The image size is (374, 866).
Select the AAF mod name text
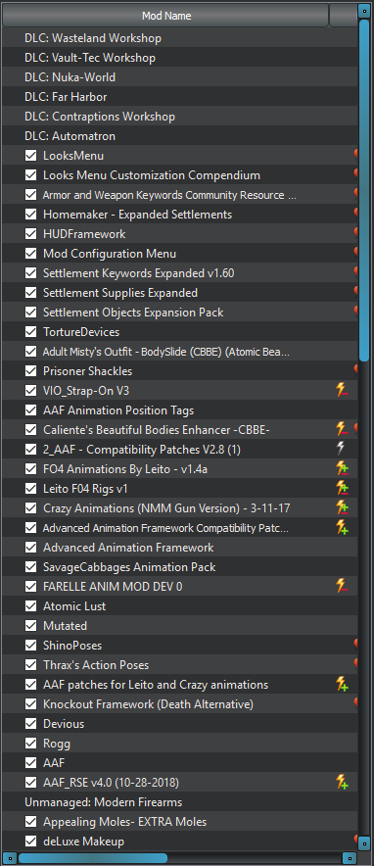54,763
